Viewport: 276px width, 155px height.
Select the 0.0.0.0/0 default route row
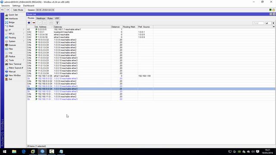[x=151, y=30]
